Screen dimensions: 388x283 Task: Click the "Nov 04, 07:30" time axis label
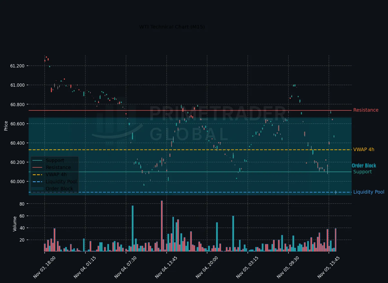(126, 267)
